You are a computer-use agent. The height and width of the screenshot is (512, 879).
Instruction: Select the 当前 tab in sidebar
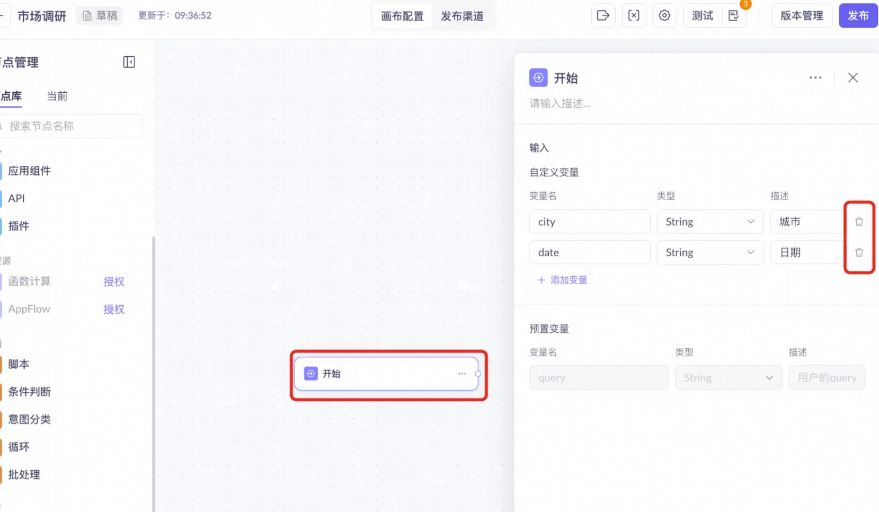click(57, 96)
